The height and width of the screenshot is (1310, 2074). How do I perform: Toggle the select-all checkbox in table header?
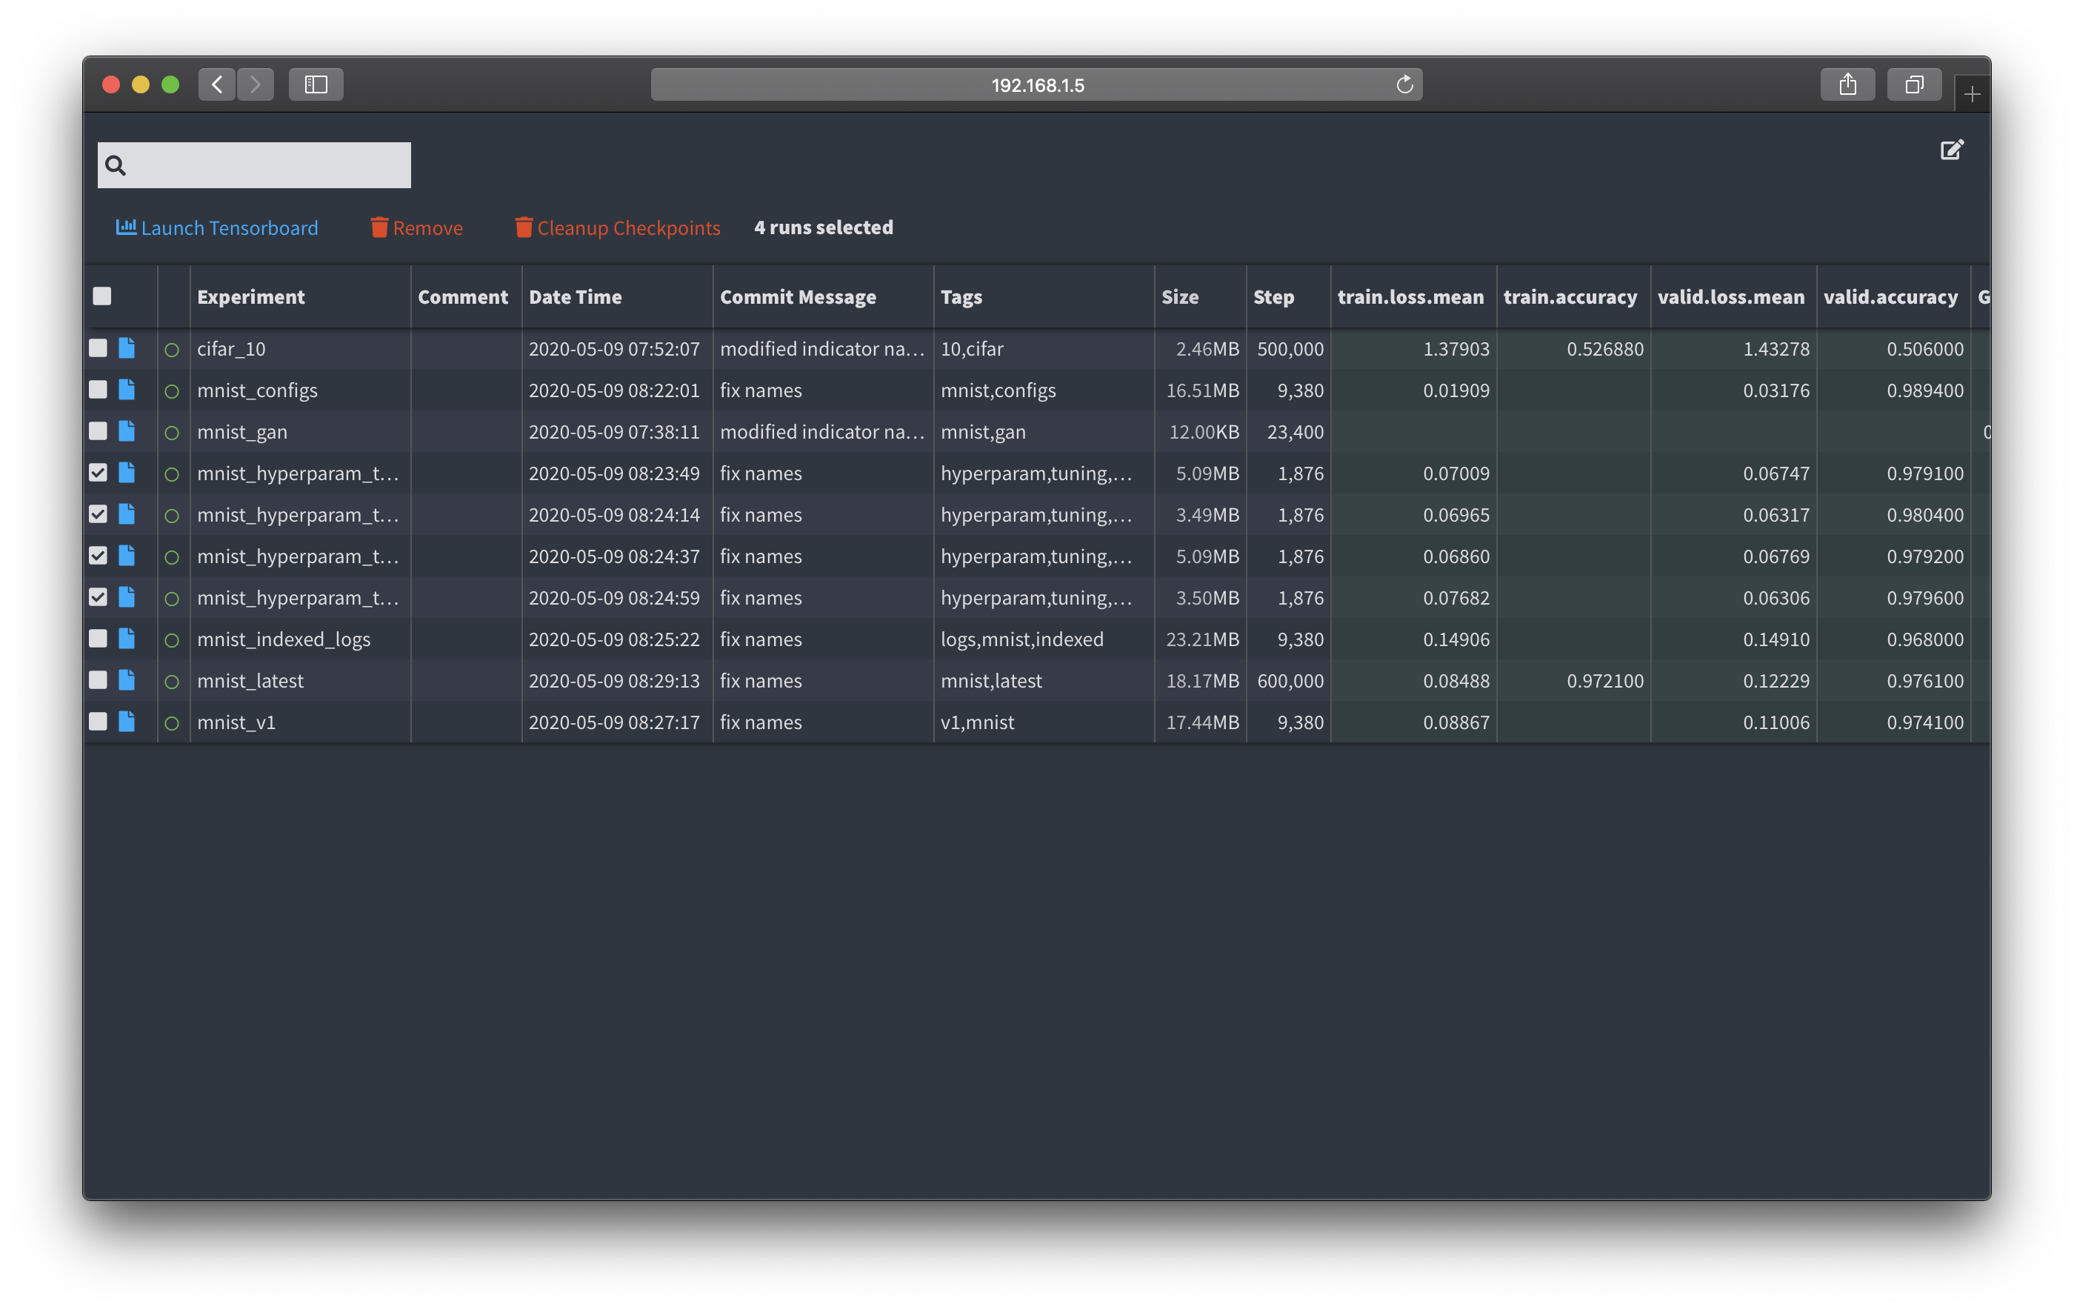tap(101, 296)
